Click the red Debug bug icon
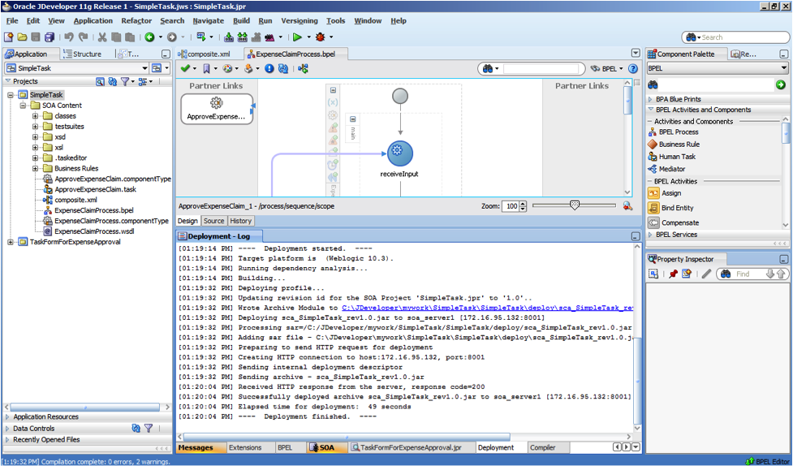This screenshot has height=466, width=793. (x=321, y=37)
